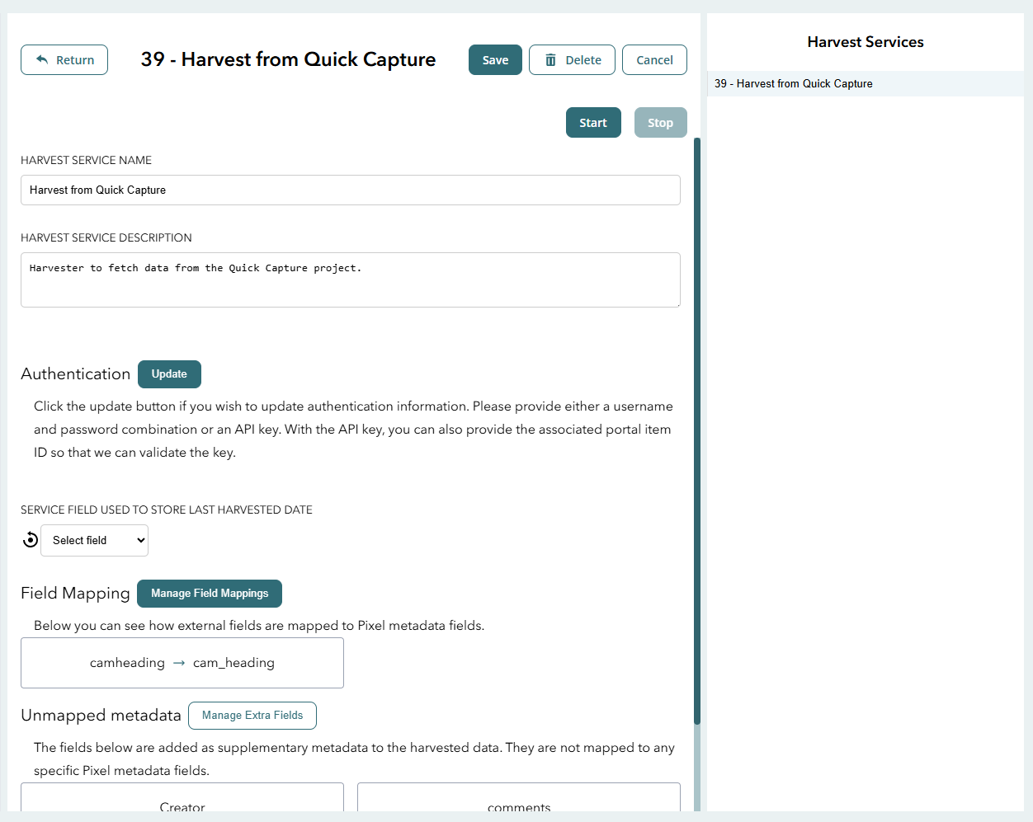This screenshot has width=1033, height=822.
Task: Update the authentication information
Action: click(169, 374)
